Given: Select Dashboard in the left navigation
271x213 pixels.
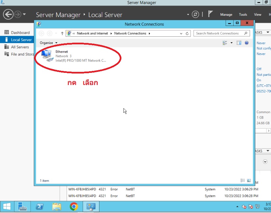Looking at the screenshot, I should point(20,32).
